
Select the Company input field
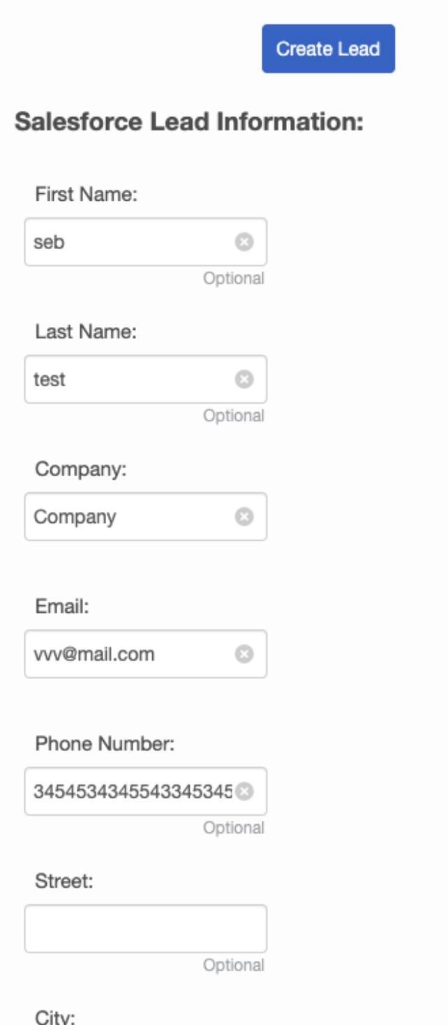tap(145, 517)
